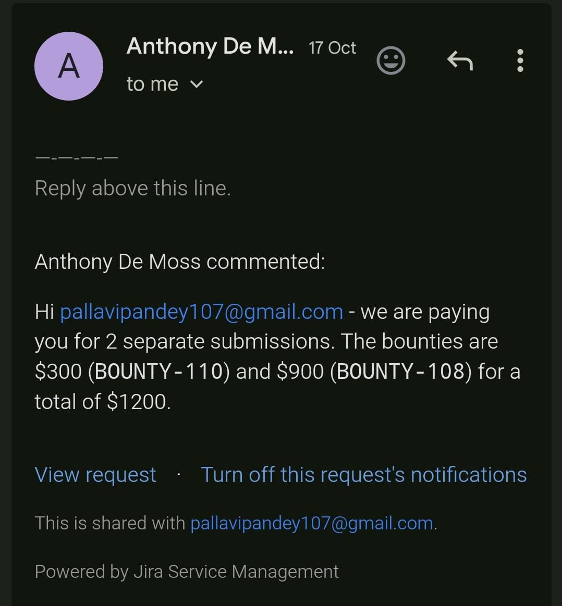
Task: Click Turn off this request's notifications
Action: (364, 475)
